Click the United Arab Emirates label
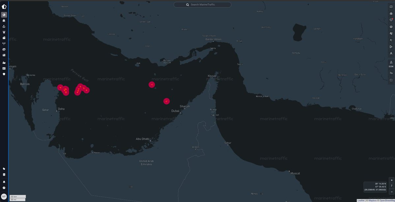Viewport: 395px width, 202px height. 146,163
